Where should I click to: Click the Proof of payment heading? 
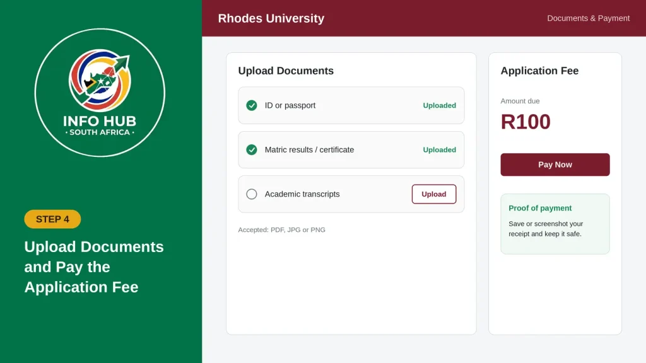tap(540, 208)
